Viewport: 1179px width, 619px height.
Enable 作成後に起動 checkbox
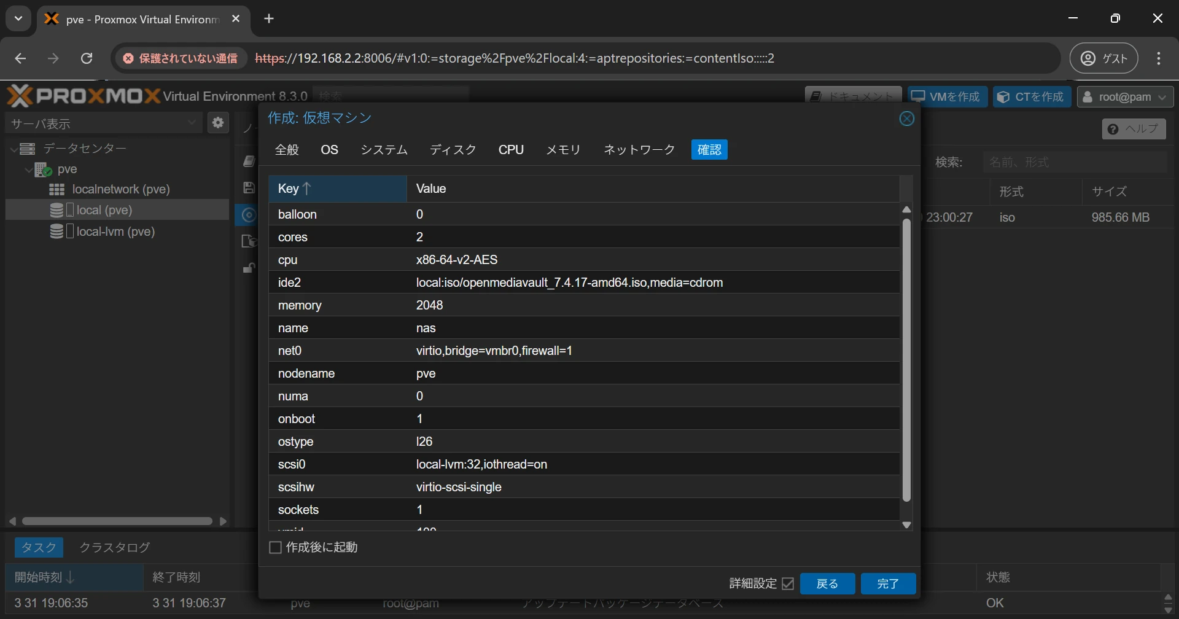coord(276,547)
